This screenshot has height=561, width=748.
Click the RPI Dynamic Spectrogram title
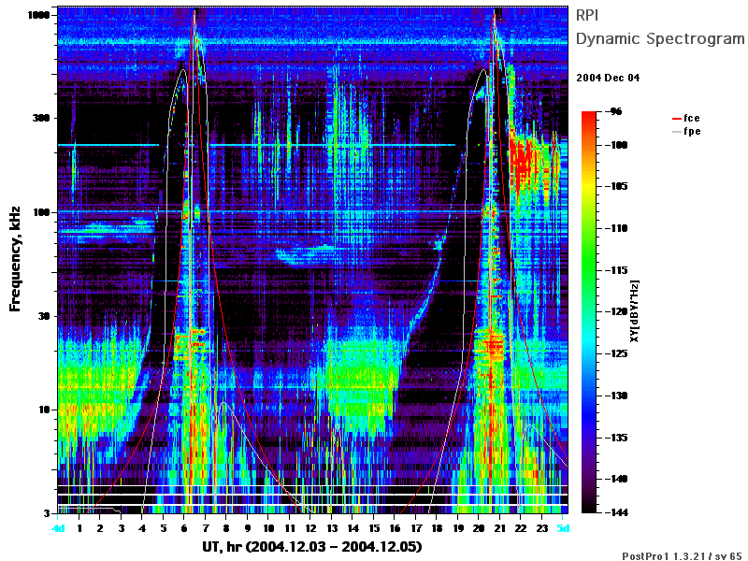click(x=660, y=27)
